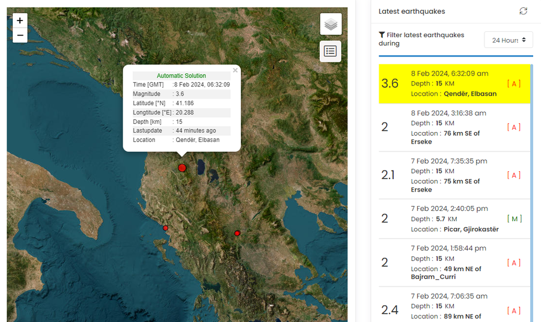541x322 pixels.
Task: Click the red marker in northern Greece
Action: click(237, 233)
